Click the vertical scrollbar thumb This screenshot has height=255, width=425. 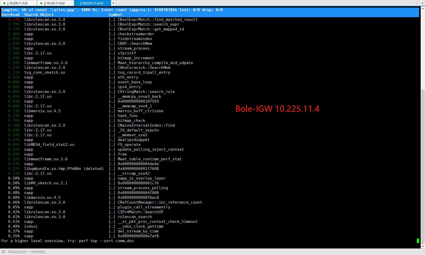point(423,166)
